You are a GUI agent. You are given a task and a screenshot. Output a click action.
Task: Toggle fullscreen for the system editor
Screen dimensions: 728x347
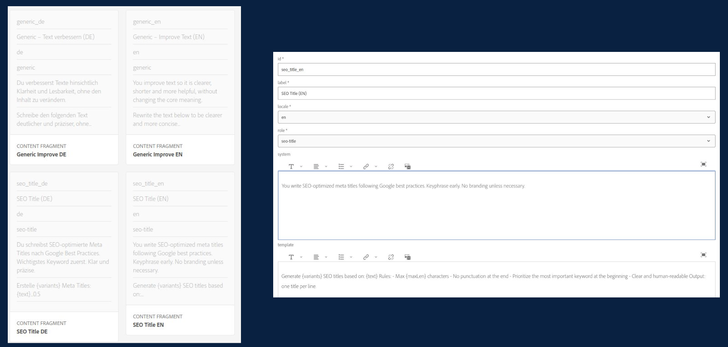click(703, 164)
